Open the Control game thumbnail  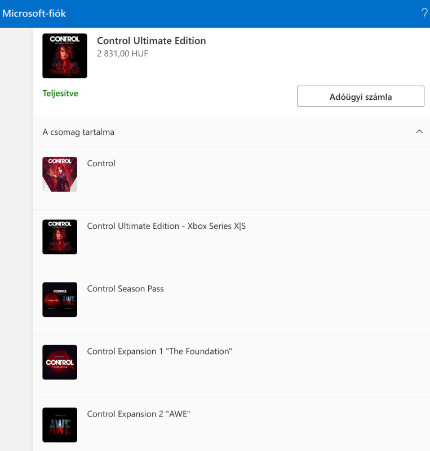point(60,174)
